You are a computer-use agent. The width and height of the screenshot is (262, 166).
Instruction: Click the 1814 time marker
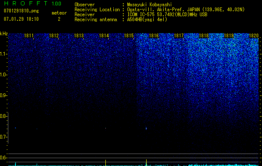(104, 36)
